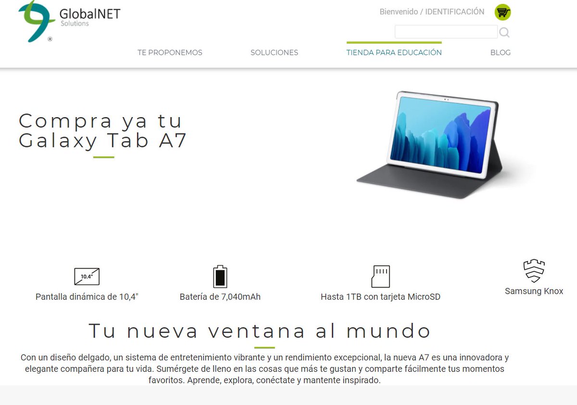Open the TE PROPONEMOS menu
The width and height of the screenshot is (577, 405).
pos(170,53)
